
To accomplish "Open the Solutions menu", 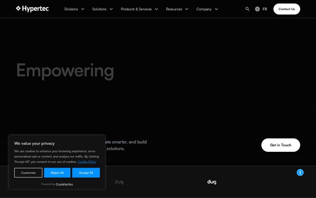I will click(99, 9).
